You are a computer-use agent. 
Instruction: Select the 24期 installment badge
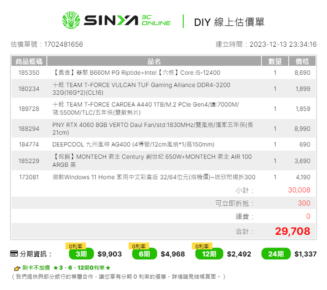click(276, 254)
